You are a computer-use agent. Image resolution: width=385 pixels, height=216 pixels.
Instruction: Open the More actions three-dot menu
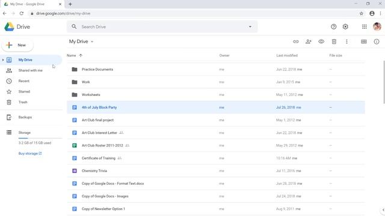pyautogui.click(x=346, y=41)
